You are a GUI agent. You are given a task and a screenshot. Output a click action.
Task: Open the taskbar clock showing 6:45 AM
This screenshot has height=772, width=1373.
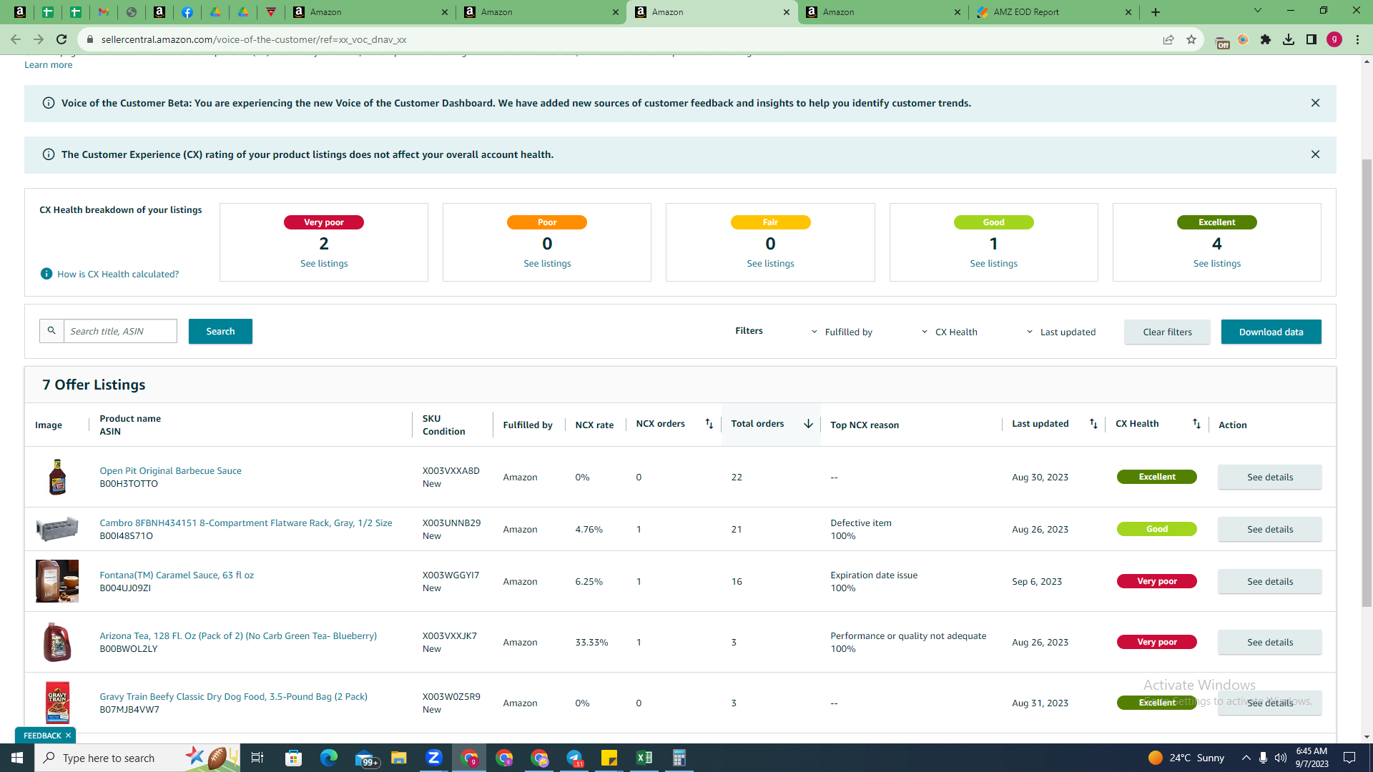[x=1312, y=758]
